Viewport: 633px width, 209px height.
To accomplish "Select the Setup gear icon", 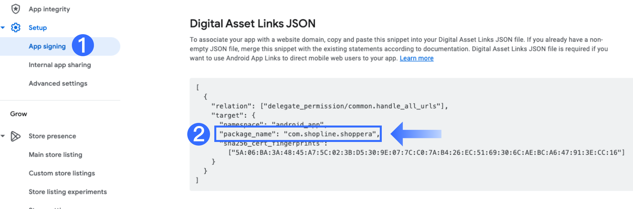I will click(15, 28).
